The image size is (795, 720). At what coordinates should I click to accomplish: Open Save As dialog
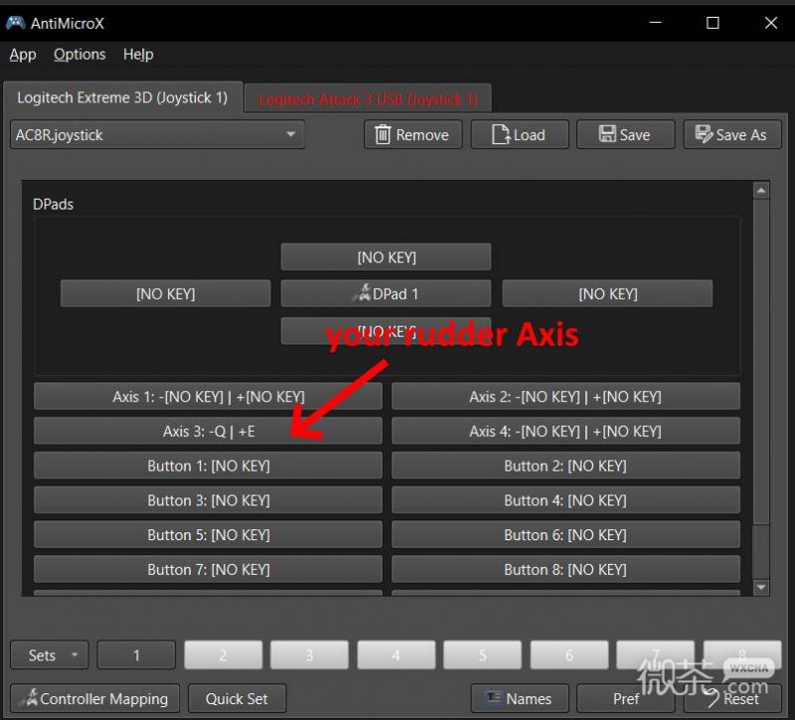(x=731, y=135)
